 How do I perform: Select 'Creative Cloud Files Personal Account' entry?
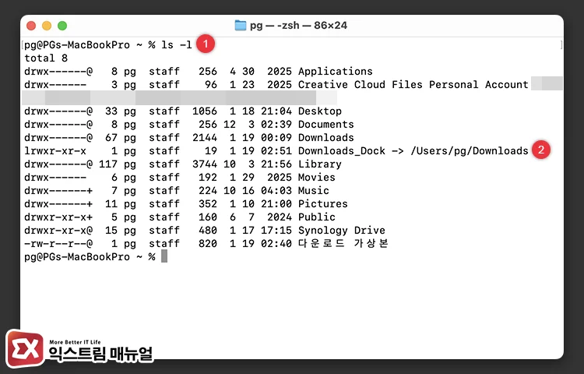(x=413, y=85)
